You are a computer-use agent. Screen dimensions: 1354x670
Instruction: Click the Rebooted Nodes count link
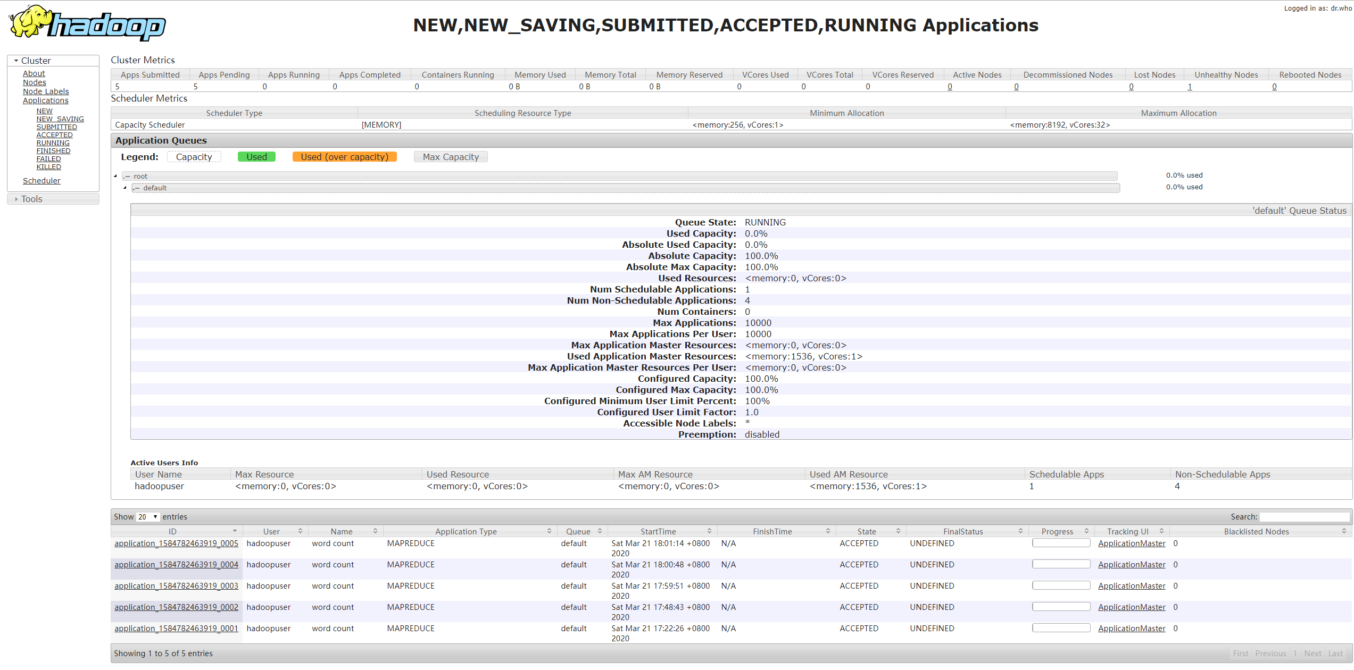[1274, 87]
